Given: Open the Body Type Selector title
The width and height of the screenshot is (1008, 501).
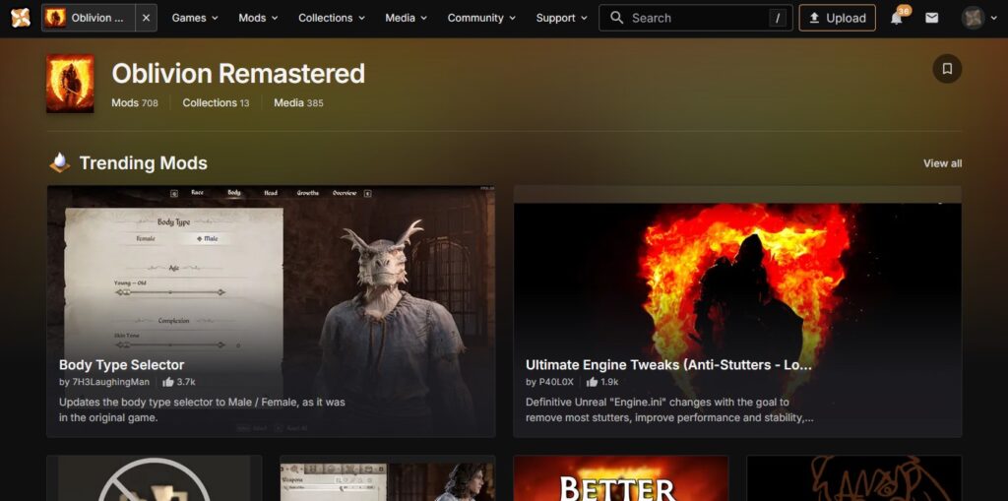Looking at the screenshot, I should click(121, 365).
